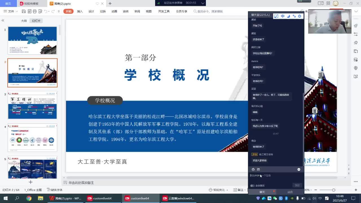
Task: Click the 学校概况 slide title text
Action: tap(167, 75)
